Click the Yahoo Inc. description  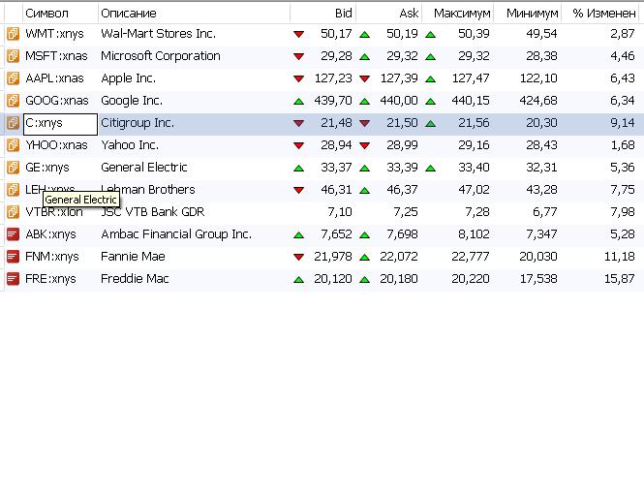tap(130, 145)
